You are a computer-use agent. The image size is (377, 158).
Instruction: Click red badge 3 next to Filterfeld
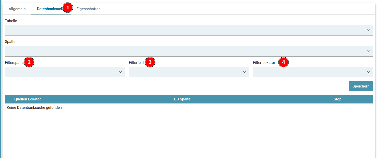pyautogui.click(x=150, y=62)
